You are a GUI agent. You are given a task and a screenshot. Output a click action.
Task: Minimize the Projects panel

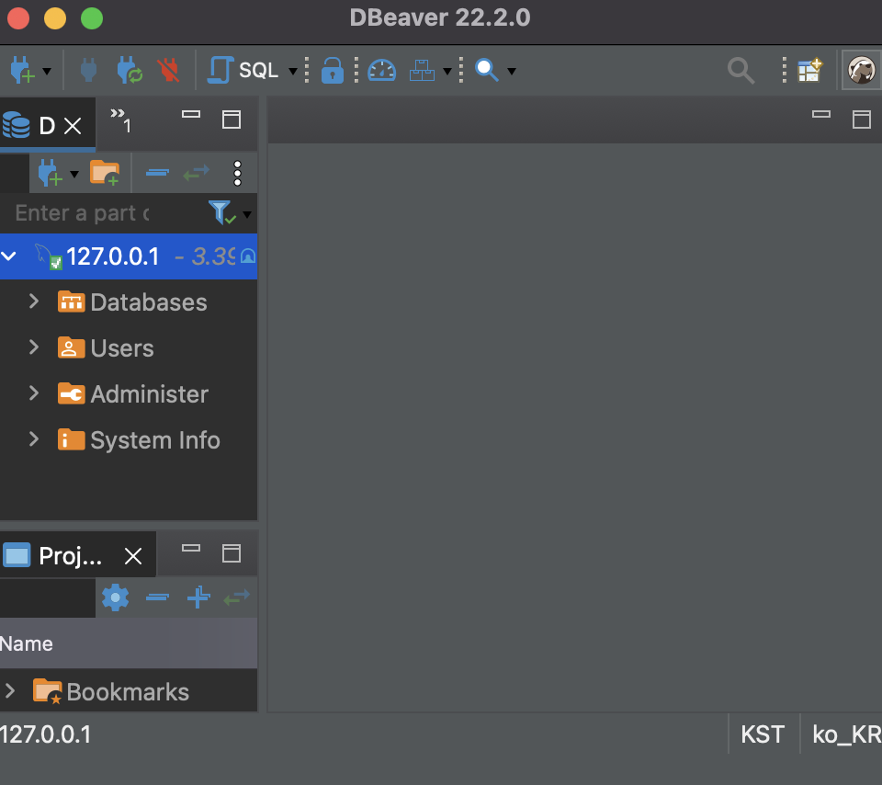pyautogui.click(x=191, y=548)
